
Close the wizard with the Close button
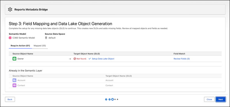pos(209,99)
